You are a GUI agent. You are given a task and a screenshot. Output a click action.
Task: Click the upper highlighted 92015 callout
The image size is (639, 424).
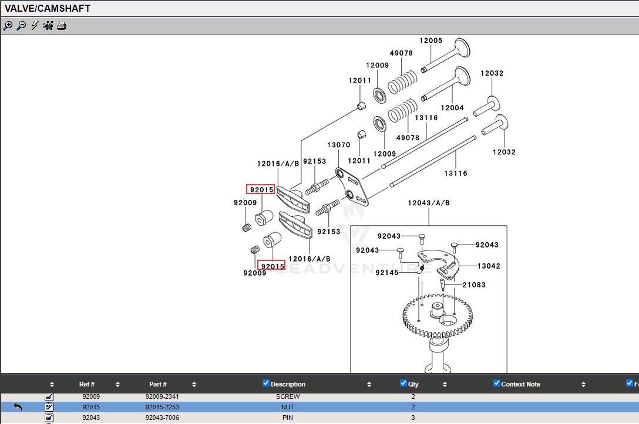pos(261,189)
